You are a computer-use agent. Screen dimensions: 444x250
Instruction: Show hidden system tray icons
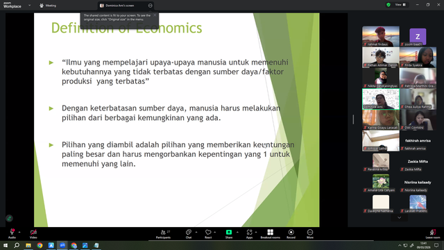click(x=400, y=245)
